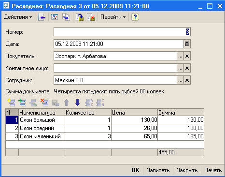Click the copy document arrows icon
The width and height of the screenshot is (225, 177).
(66, 17)
